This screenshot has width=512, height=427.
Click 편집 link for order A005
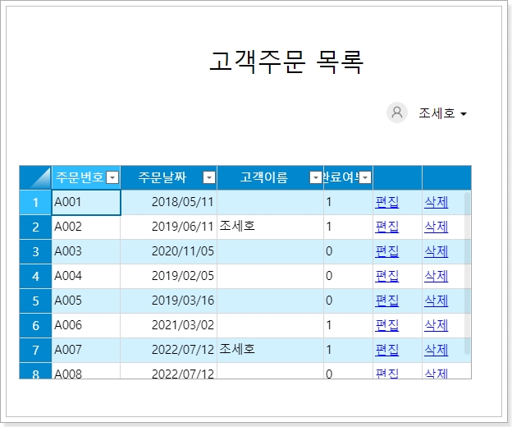coord(386,301)
